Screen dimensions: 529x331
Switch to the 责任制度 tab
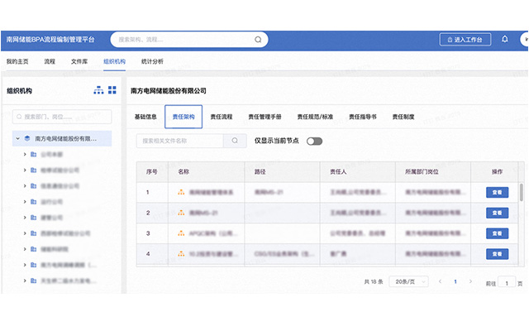pos(403,117)
